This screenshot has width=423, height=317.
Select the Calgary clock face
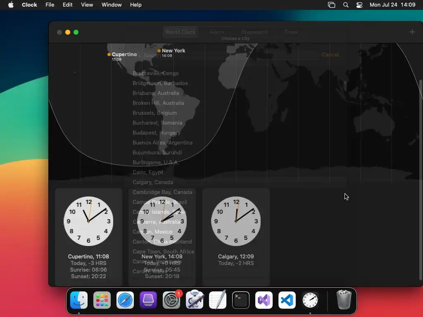[x=236, y=221]
